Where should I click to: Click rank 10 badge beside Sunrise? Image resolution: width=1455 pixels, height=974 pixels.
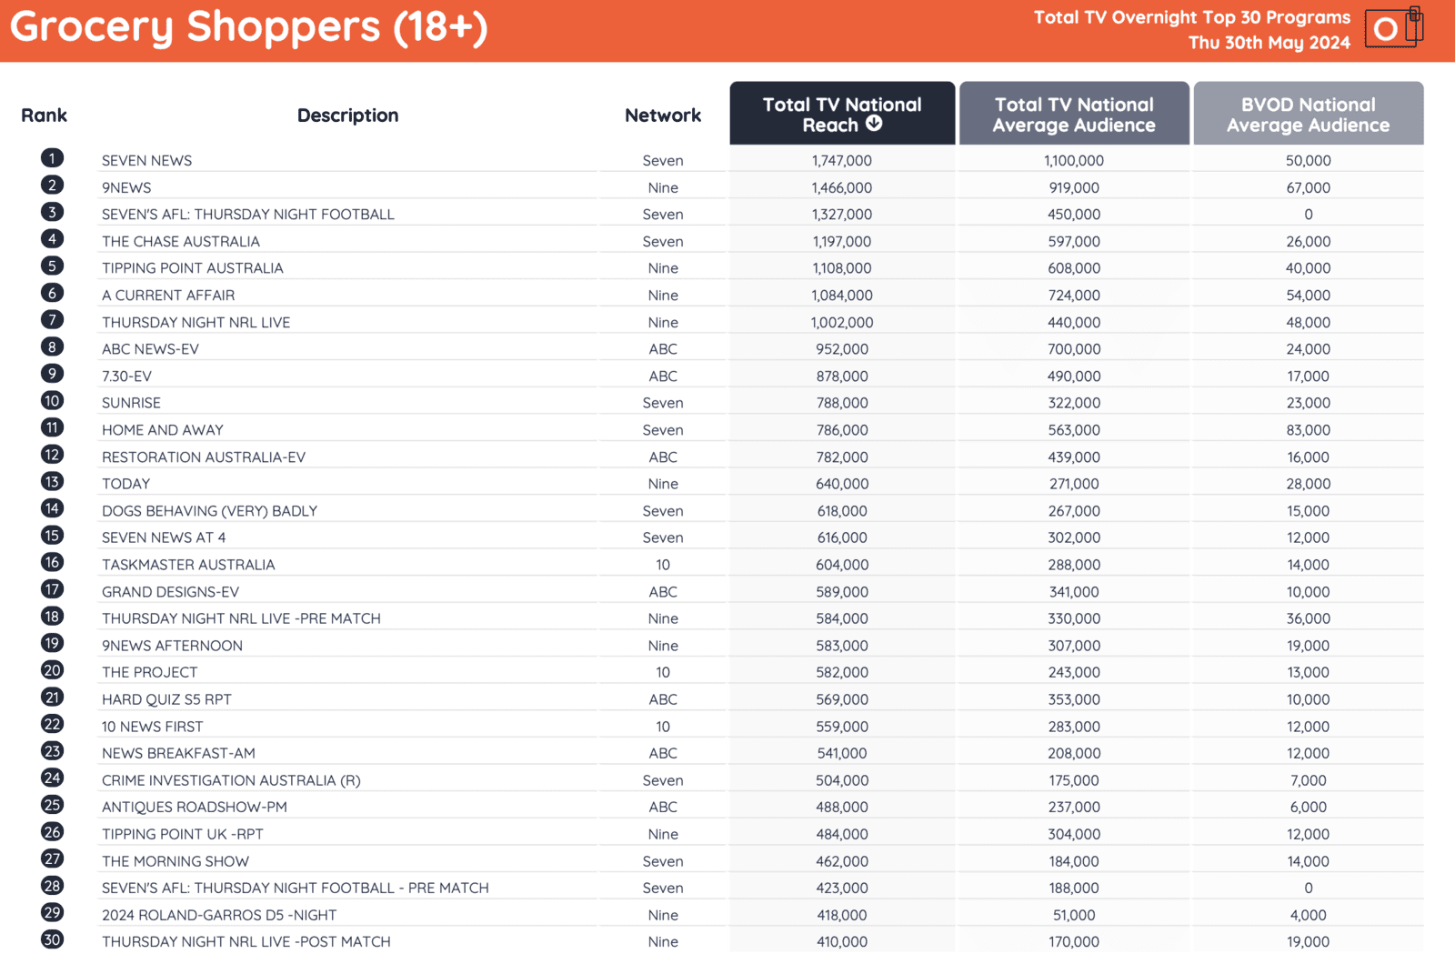(53, 401)
